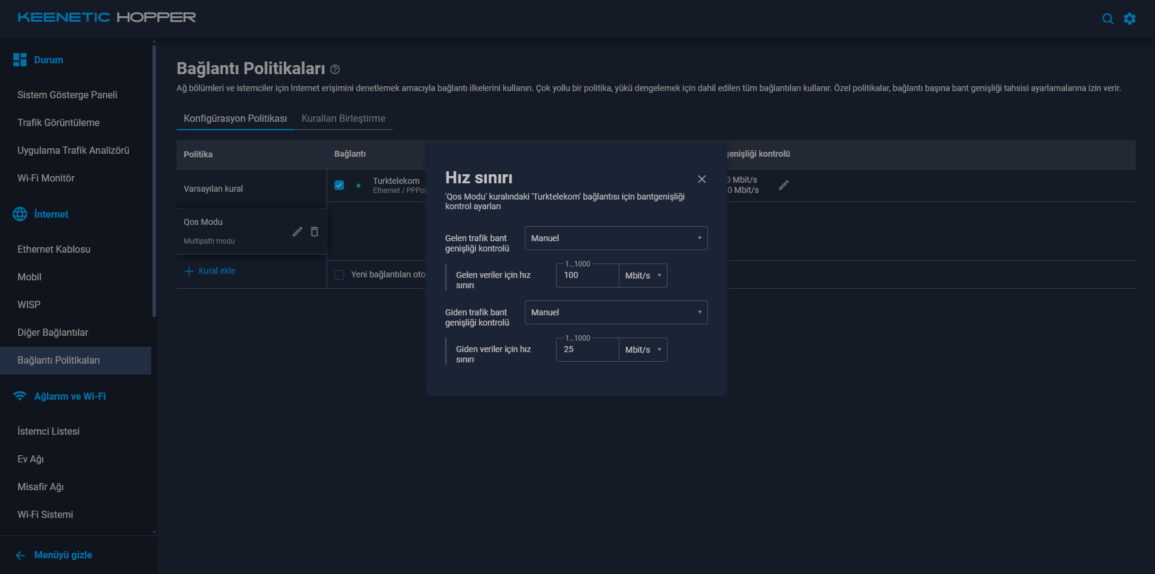Viewport: 1155px width, 574px height.
Task: Open Giden trafik bant genişliği dropdown
Action: pyautogui.click(x=616, y=312)
